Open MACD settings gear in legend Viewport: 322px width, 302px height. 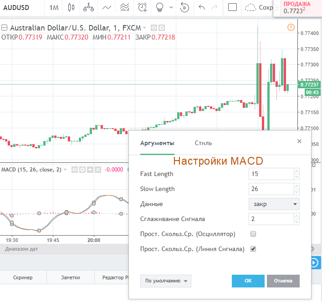(x=82, y=170)
